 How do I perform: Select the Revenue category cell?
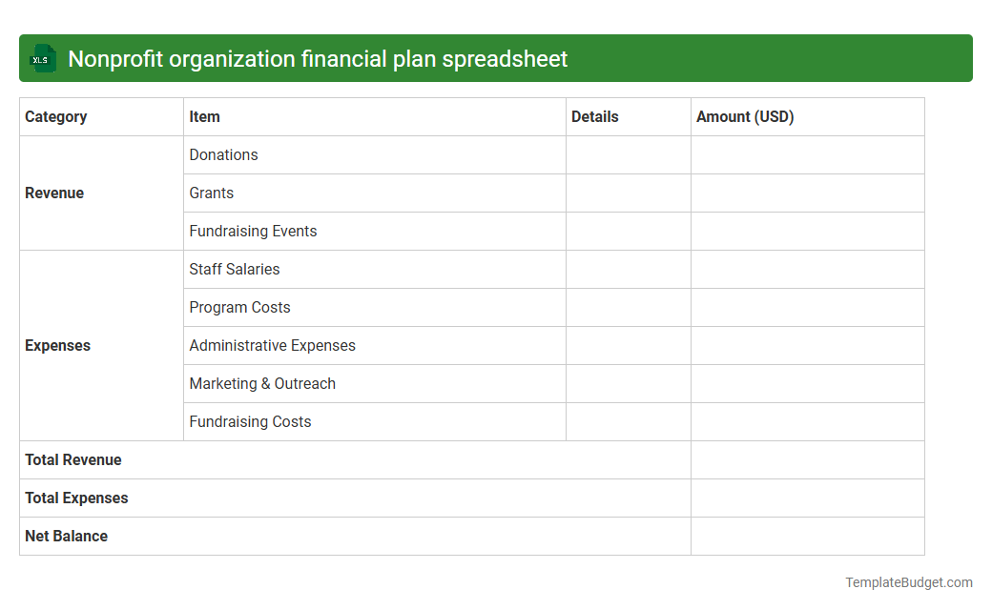click(54, 193)
